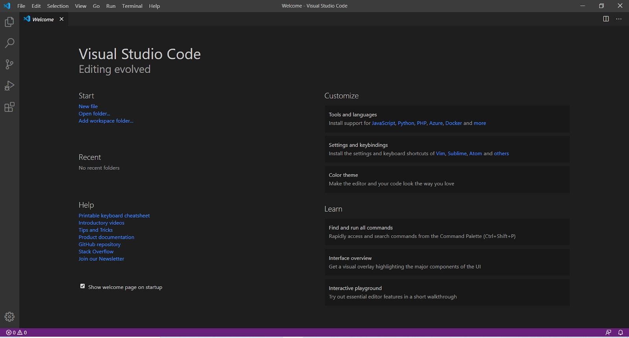Uncheck Show welcome page on startup

click(x=83, y=286)
